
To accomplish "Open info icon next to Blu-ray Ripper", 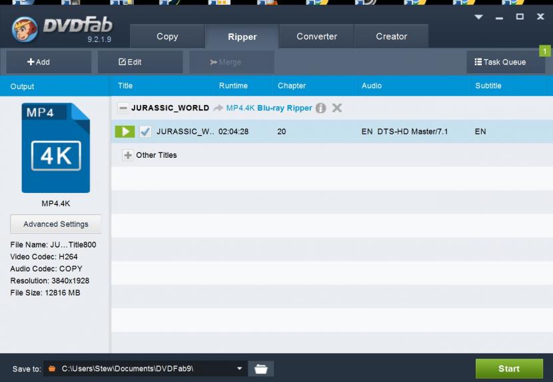I will point(320,108).
